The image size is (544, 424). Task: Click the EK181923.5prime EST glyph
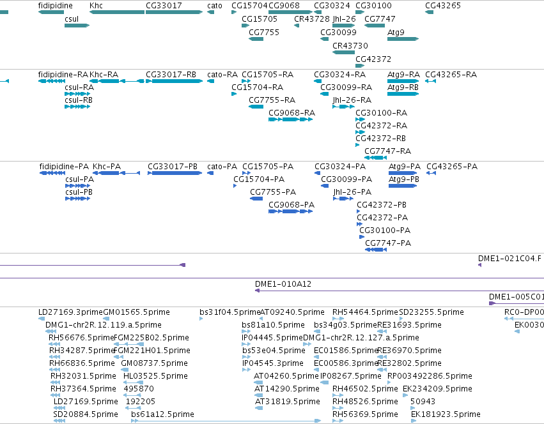414,421
